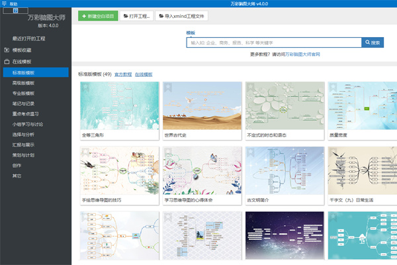The image size is (397, 265).
Task: Star the 古文明简介 template
Action: 250,152
